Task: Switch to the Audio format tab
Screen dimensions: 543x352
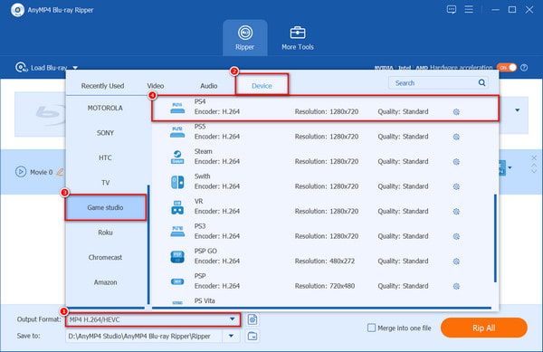Action: click(x=208, y=86)
